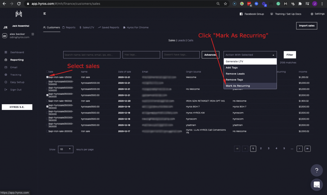
Task: Open the Chrome three-dot menu
Action: 322,4
